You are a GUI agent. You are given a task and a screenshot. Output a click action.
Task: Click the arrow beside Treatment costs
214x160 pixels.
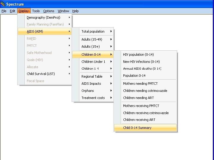point(111,97)
